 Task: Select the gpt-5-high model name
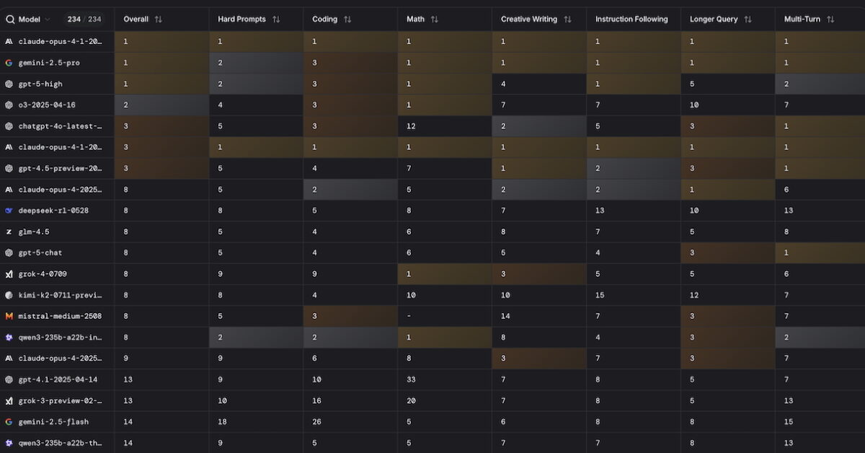pyautogui.click(x=40, y=84)
